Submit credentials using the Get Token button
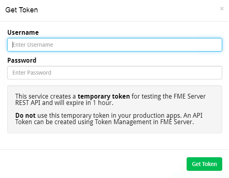The image size is (229, 178). coord(204,164)
